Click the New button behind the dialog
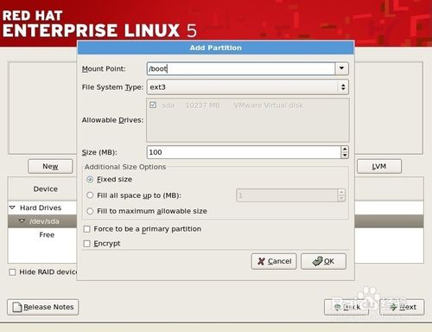This screenshot has width=432, height=332. (50, 166)
